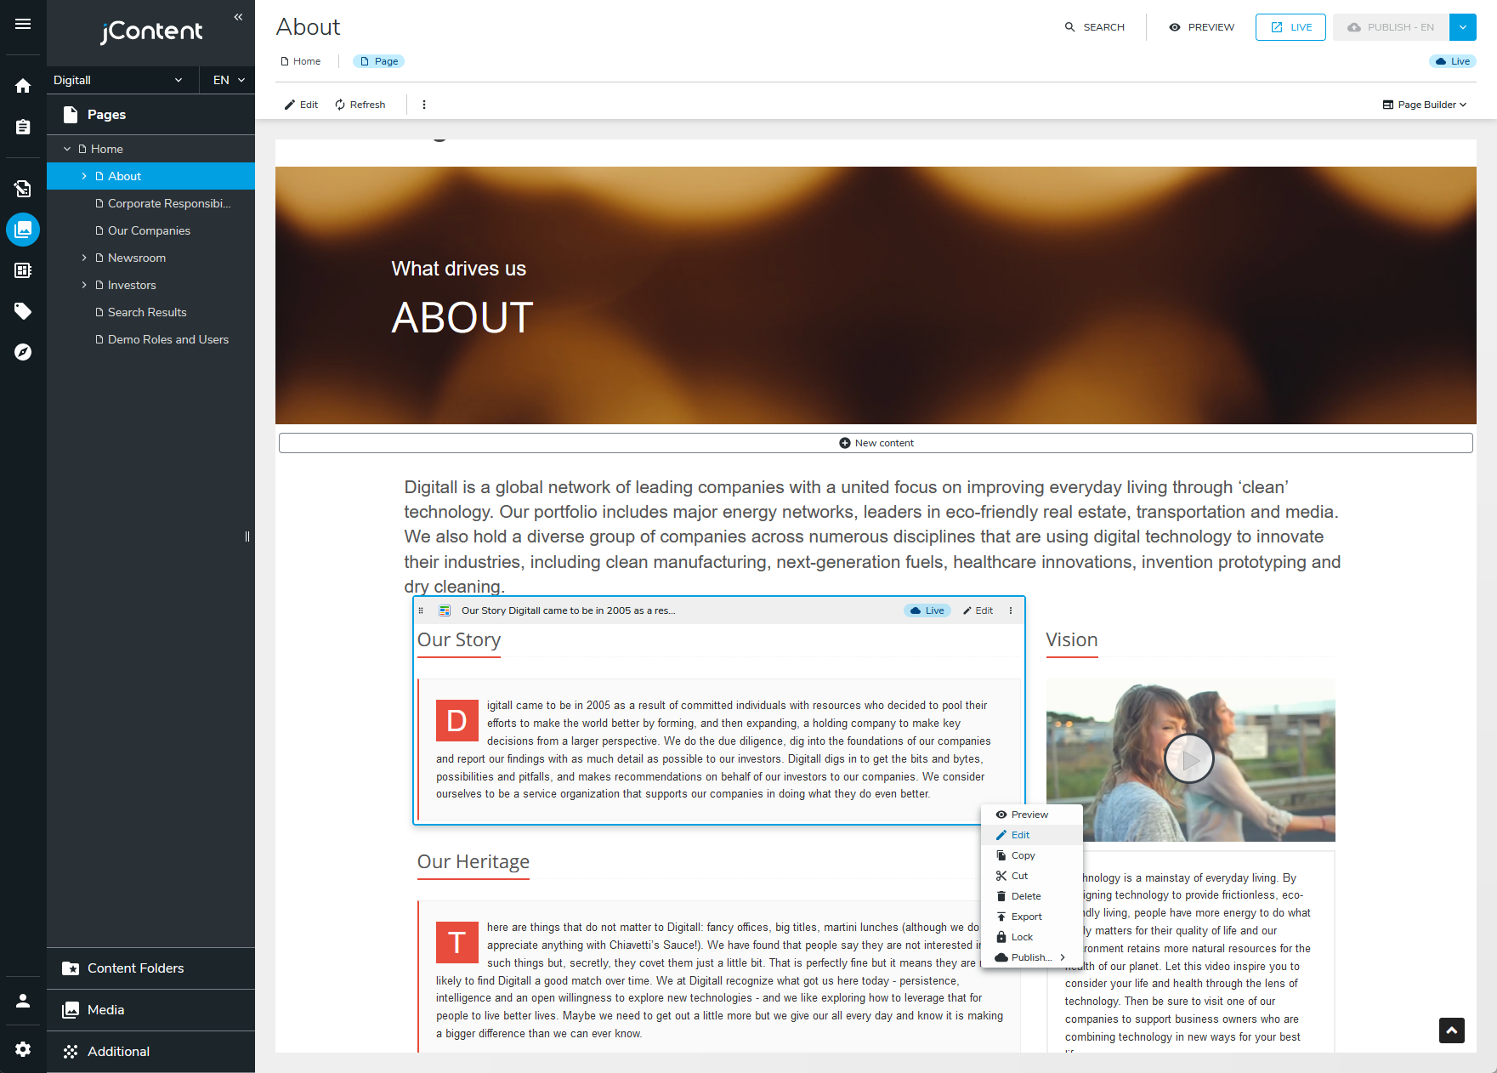1497x1073 pixels.
Task: Select Search Results page in tree
Action: pyautogui.click(x=151, y=312)
